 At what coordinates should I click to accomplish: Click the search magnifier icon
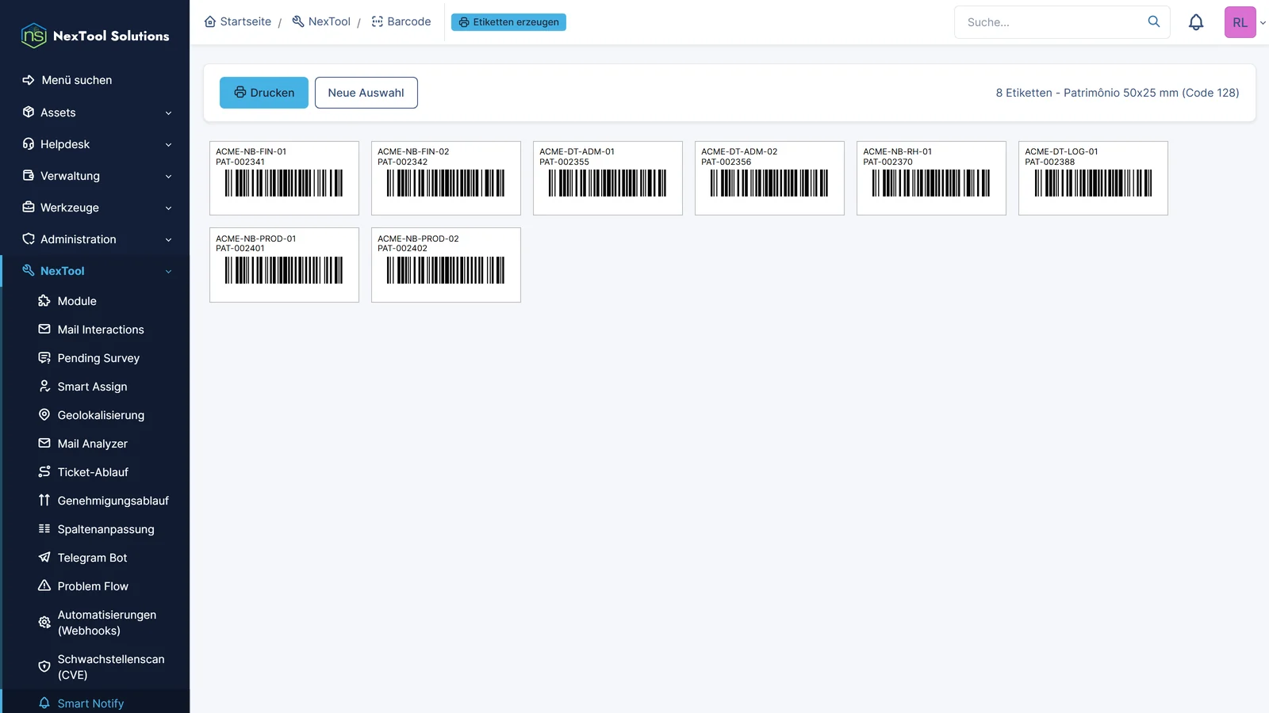(x=1154, y=22)
